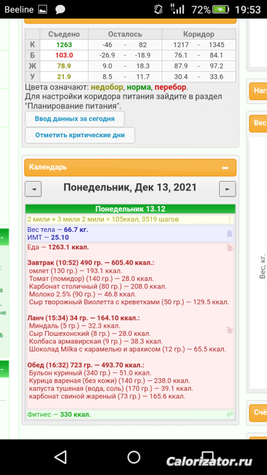
Task: Click the Отметить критические дни button
Action: pos(80,135)
